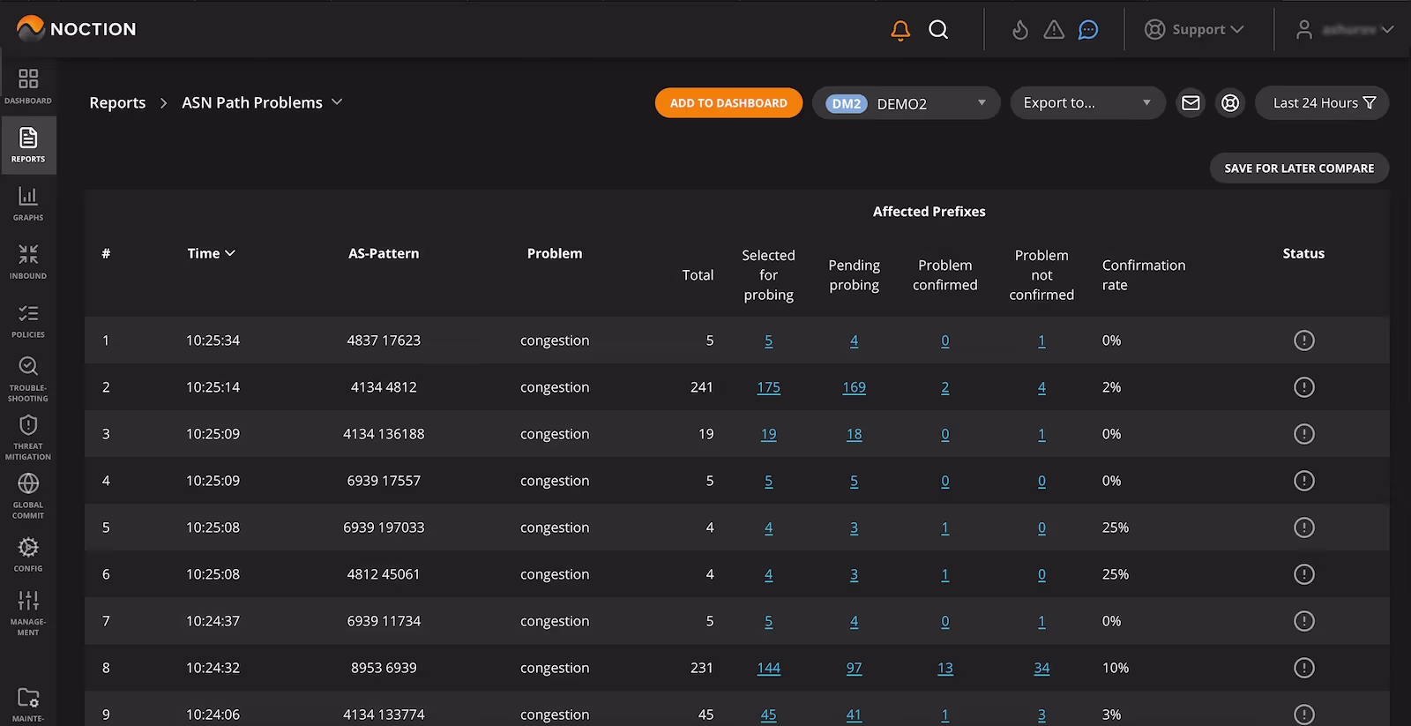Click status alert icon for row 1
Screen dimensions: 1411x726
[x=1303, y=341]
